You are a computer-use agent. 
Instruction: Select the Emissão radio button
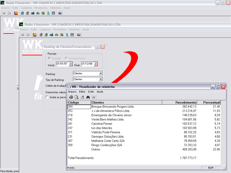[x=50, y=58]
